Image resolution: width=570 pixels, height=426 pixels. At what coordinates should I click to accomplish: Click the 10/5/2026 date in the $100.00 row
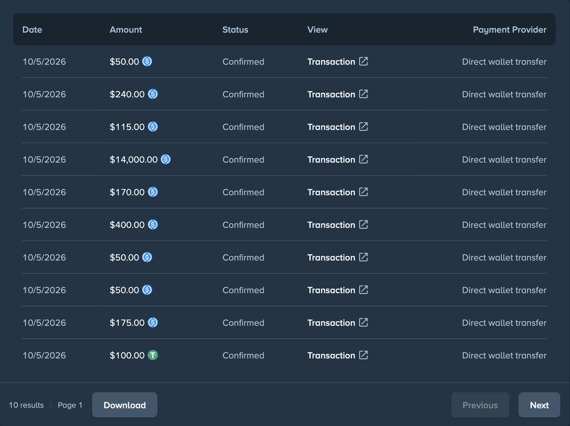click(44, 355)
